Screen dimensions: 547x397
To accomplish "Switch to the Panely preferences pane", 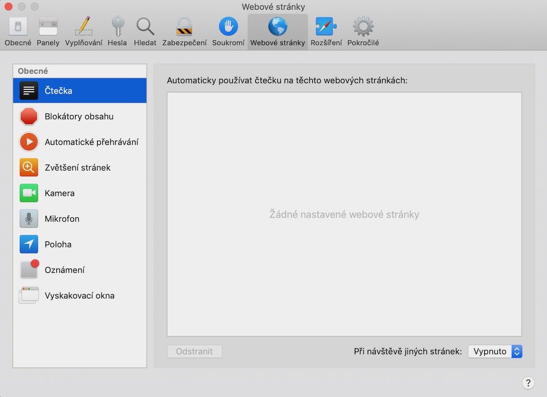I will (48, 31).
